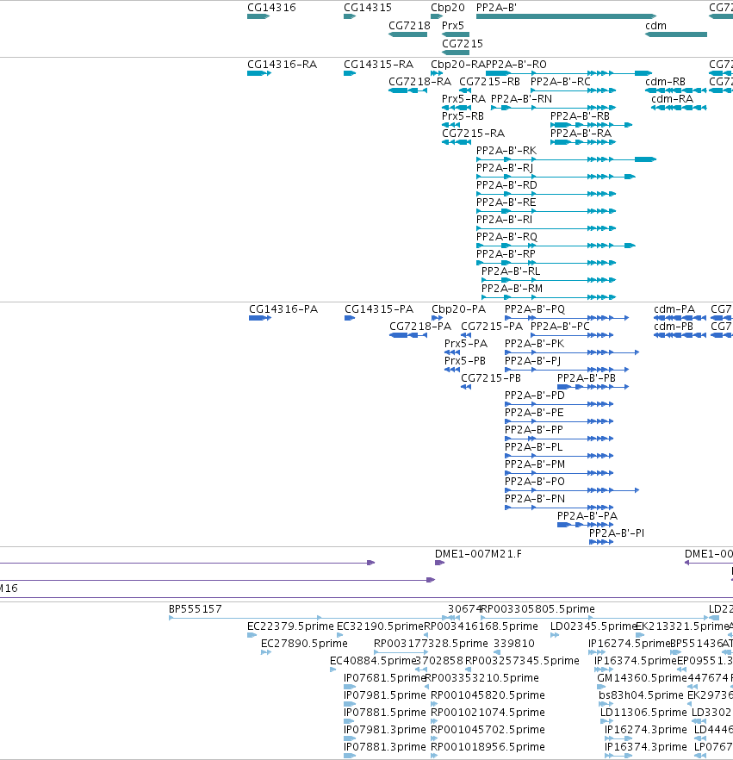The image size is (733, 760).
Task: Select the Prx5-RA transcript label
Action: pos(463,99)
